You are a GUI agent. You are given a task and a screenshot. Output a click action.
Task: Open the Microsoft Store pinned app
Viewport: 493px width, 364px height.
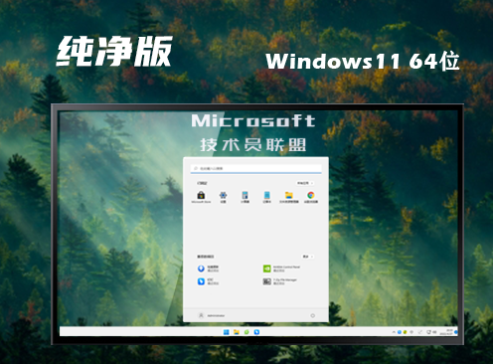pos(201,197)
